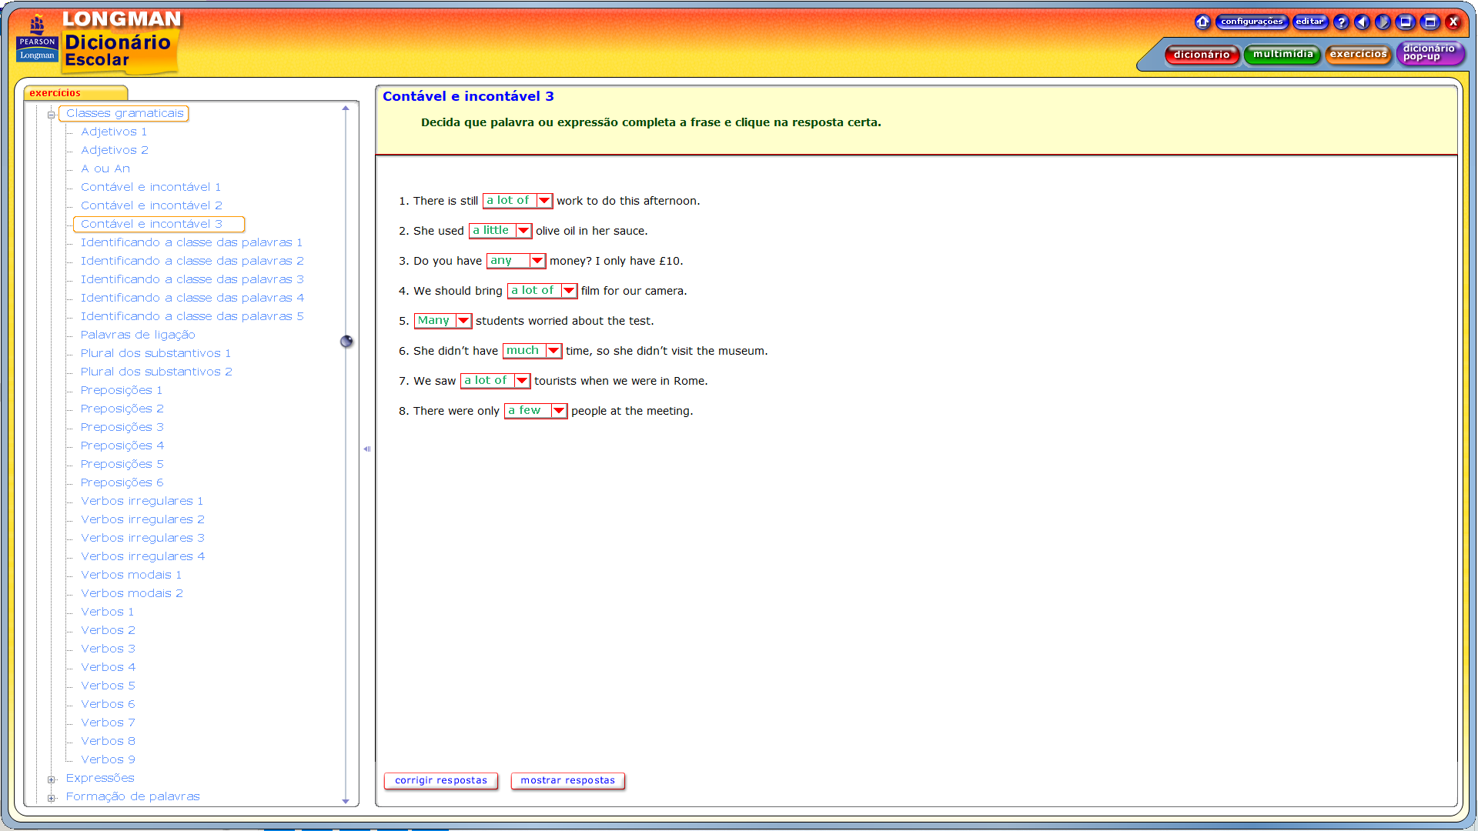
Task: Open dropdown for sentence 5 'Many'
Action: (x=463, y=321)
